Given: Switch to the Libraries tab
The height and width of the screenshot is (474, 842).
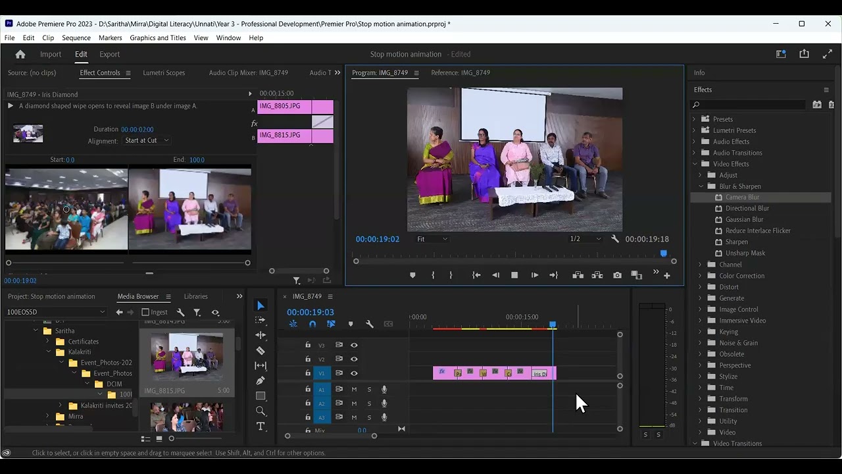Looking at the screenshot, I should pos(196,296).
